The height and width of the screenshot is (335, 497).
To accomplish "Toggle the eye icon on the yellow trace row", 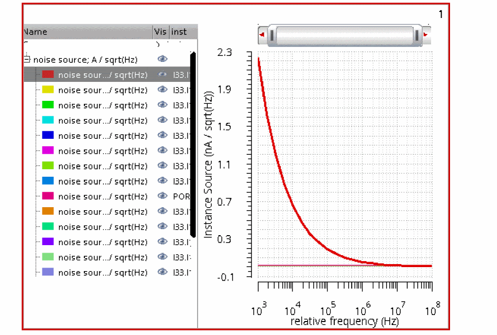I will [x=162, y=89].
